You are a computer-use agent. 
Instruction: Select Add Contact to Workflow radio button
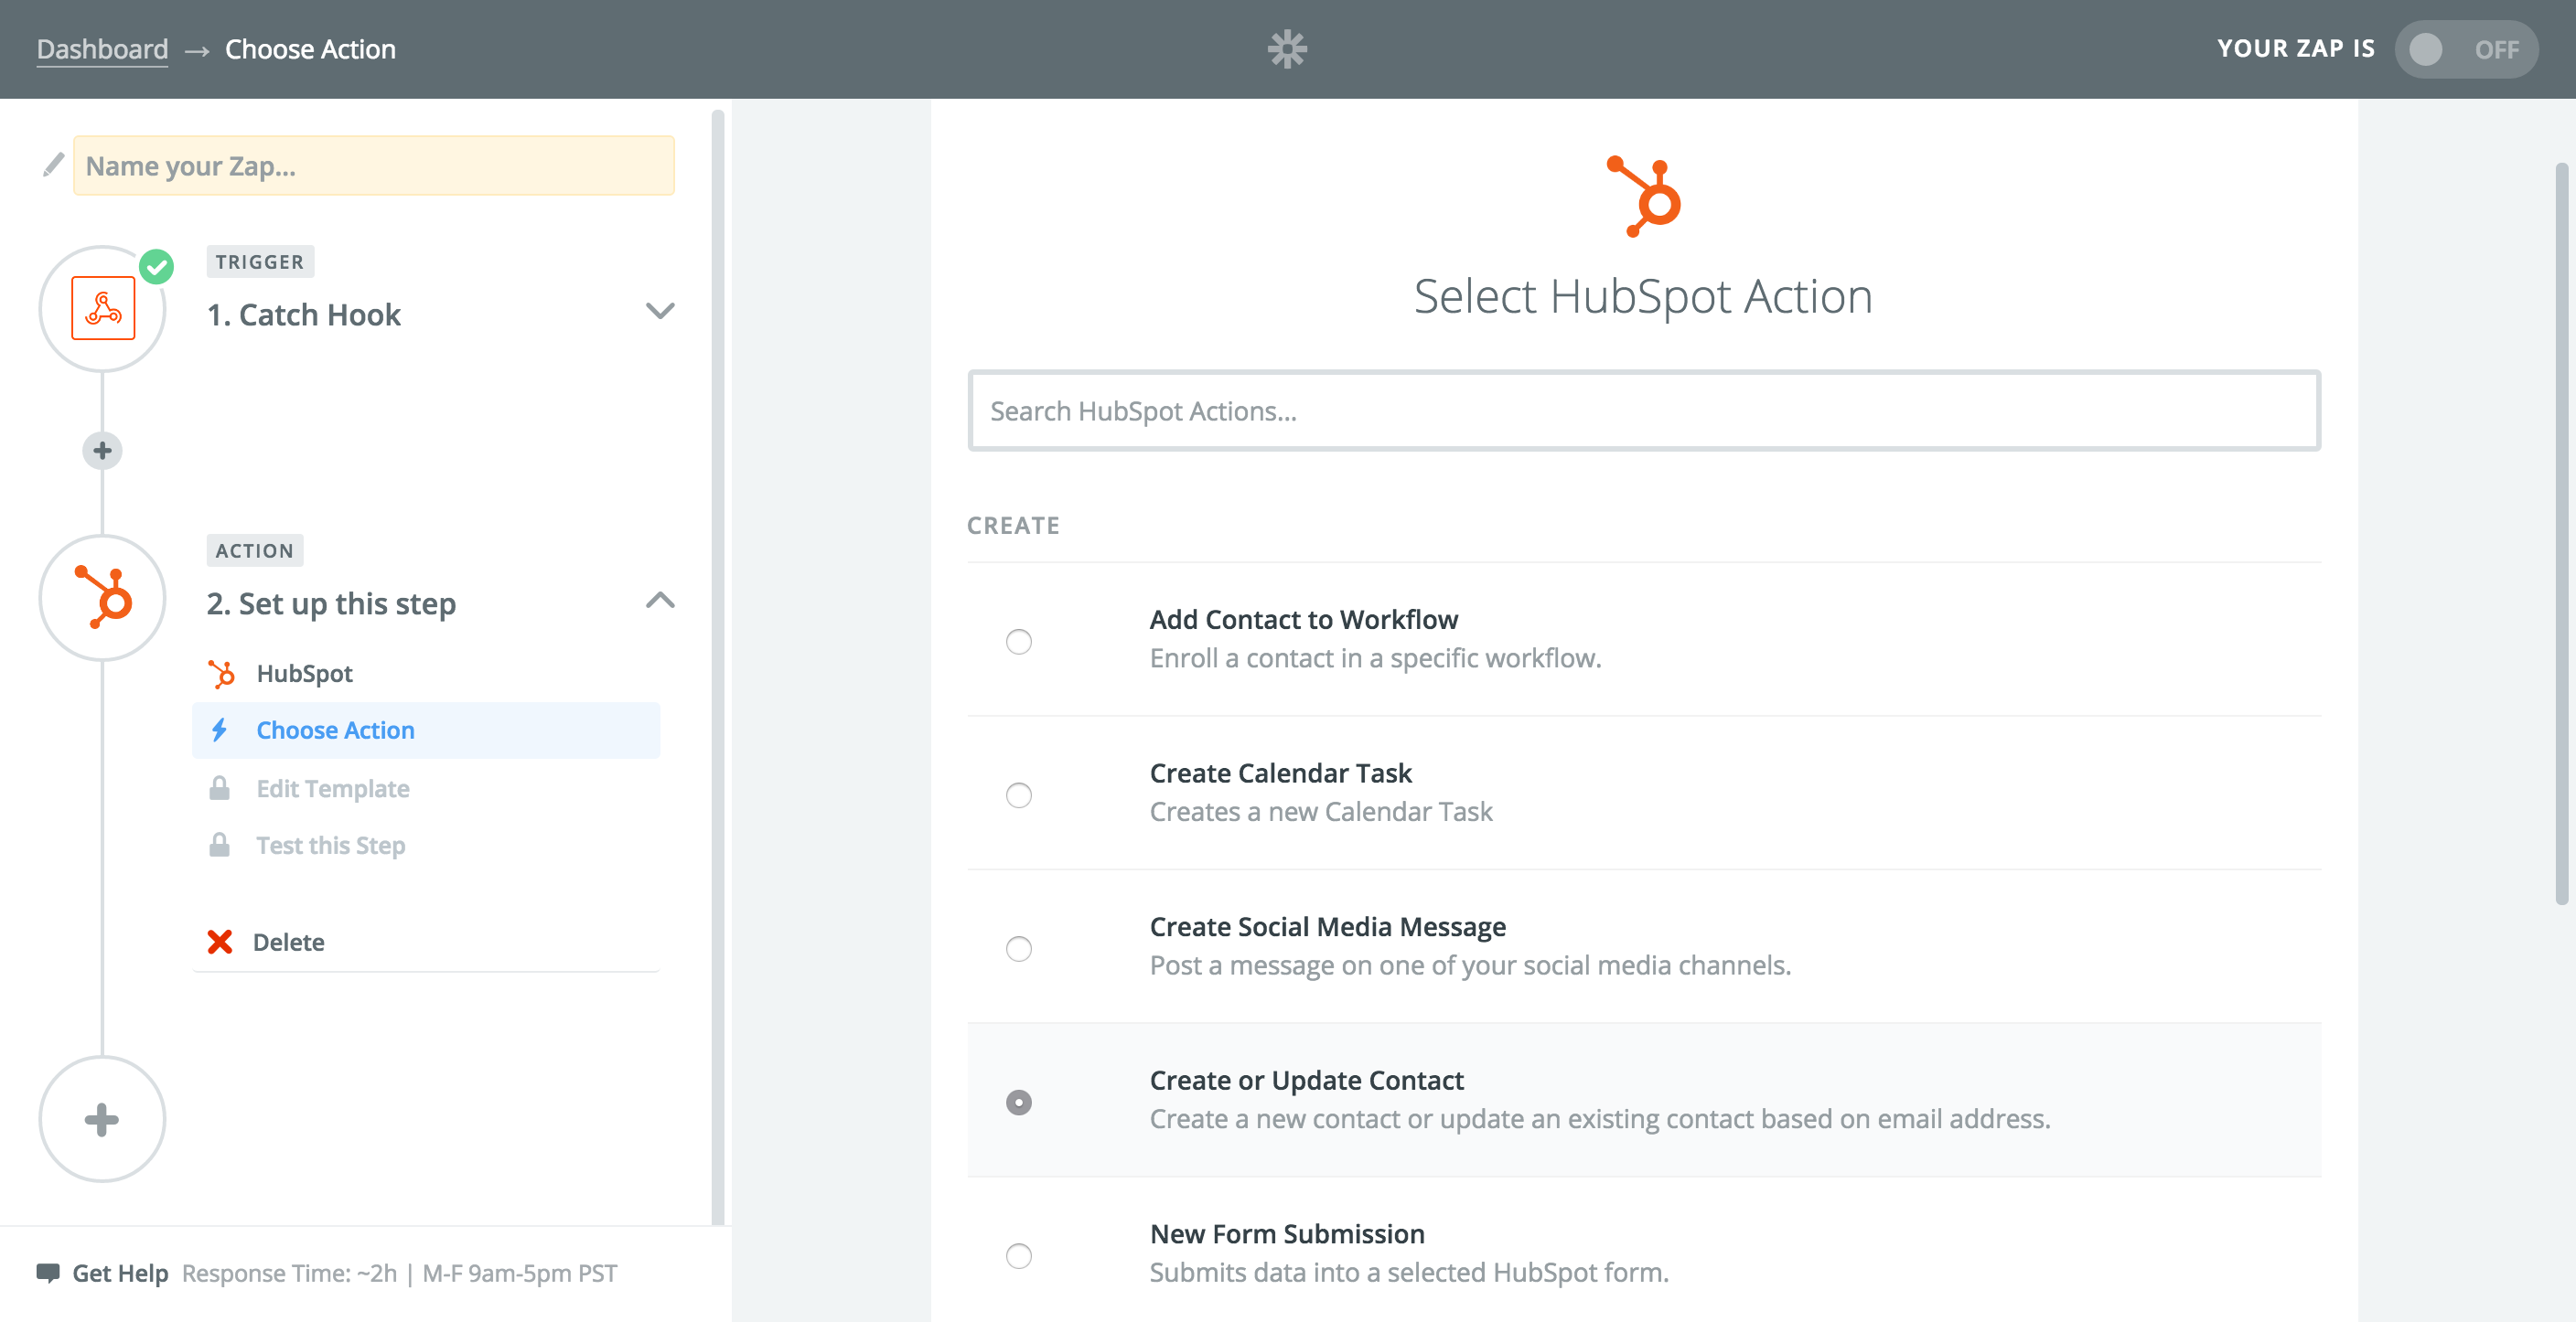click(x=1018, y=641)
